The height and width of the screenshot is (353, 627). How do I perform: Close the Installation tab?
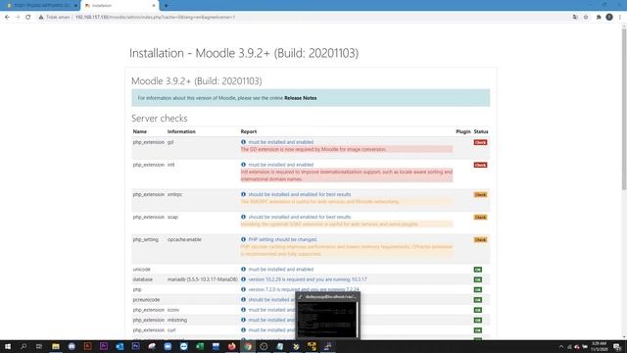[154, 6]
